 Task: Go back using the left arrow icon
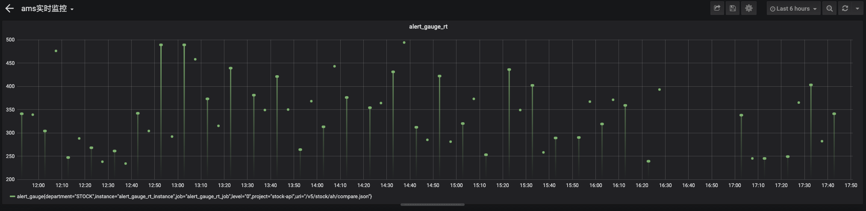coord(9,9)
